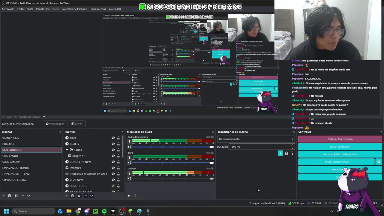Mute Mic/Aux speaker icon
Viewport: 384px width, 216px height.
tap(129, 178)
